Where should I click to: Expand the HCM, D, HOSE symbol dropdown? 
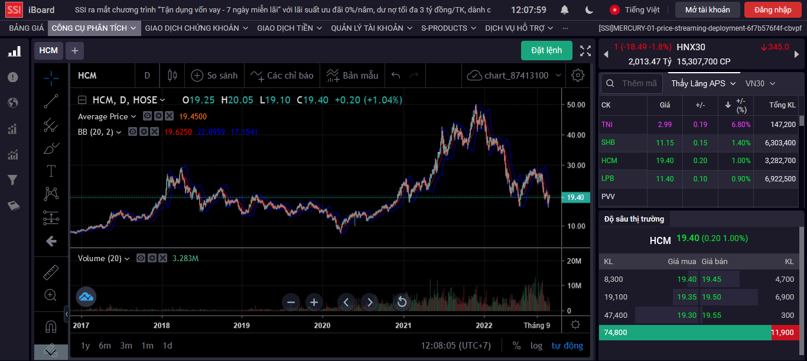tap(162, 100)
